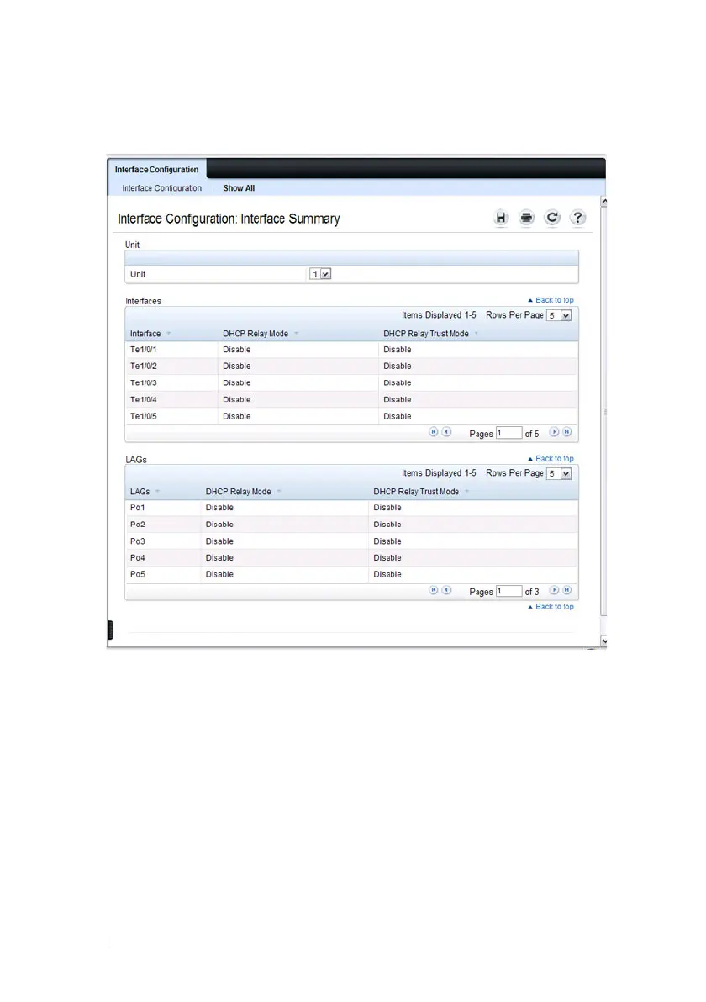Open the Help question mark icon
The image size is (706, 1002).
click(577, 218)
